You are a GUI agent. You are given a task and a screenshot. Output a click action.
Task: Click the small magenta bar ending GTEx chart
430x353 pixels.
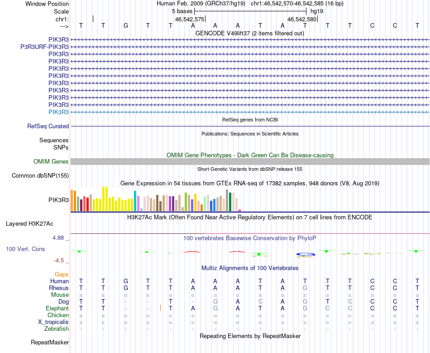tap(240, 211)
